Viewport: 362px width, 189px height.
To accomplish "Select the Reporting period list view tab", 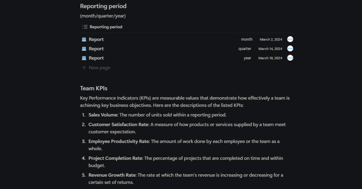I will [106, 27].
